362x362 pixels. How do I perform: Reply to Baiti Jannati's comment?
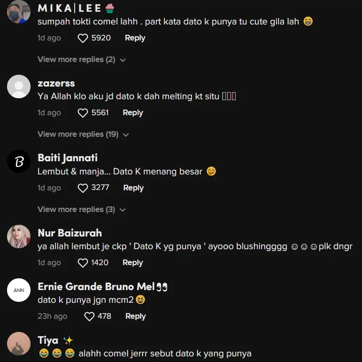point(133,188)
